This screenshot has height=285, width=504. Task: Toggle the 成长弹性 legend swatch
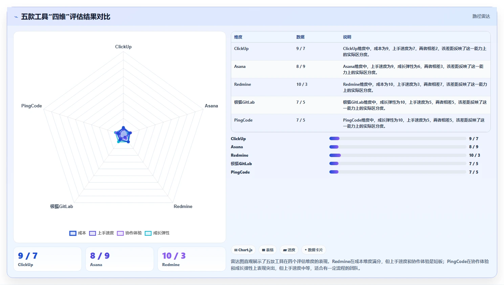(148, 233)
